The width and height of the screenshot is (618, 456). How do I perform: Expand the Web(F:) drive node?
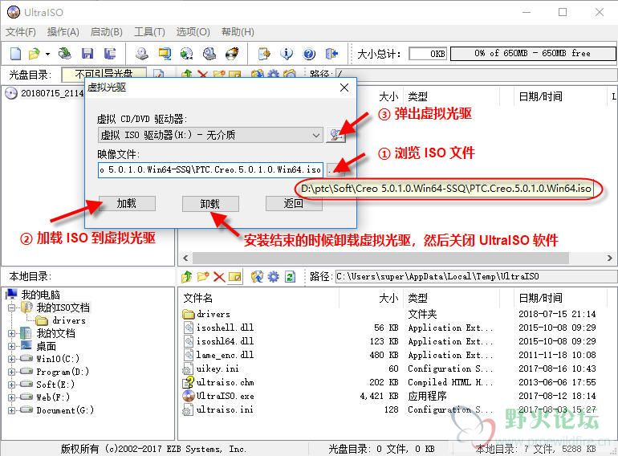12,397
